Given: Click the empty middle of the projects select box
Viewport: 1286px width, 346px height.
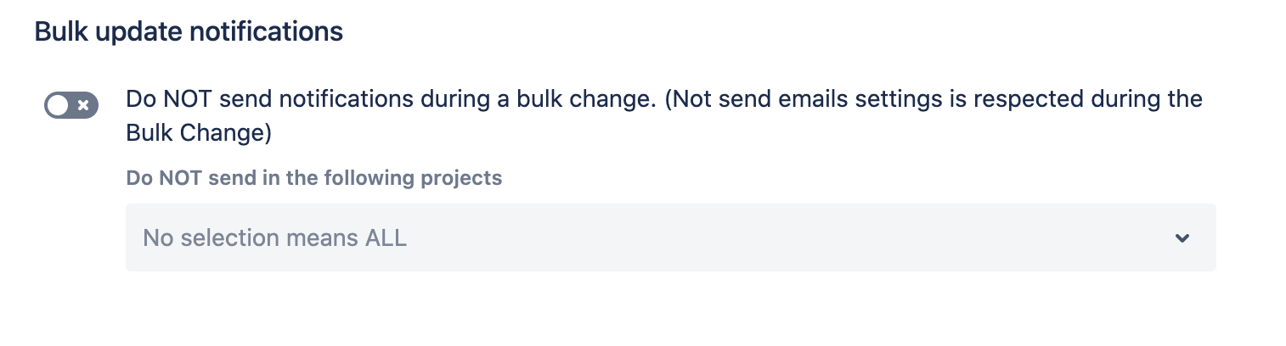Looking at the screenshot, I should 764,237.
